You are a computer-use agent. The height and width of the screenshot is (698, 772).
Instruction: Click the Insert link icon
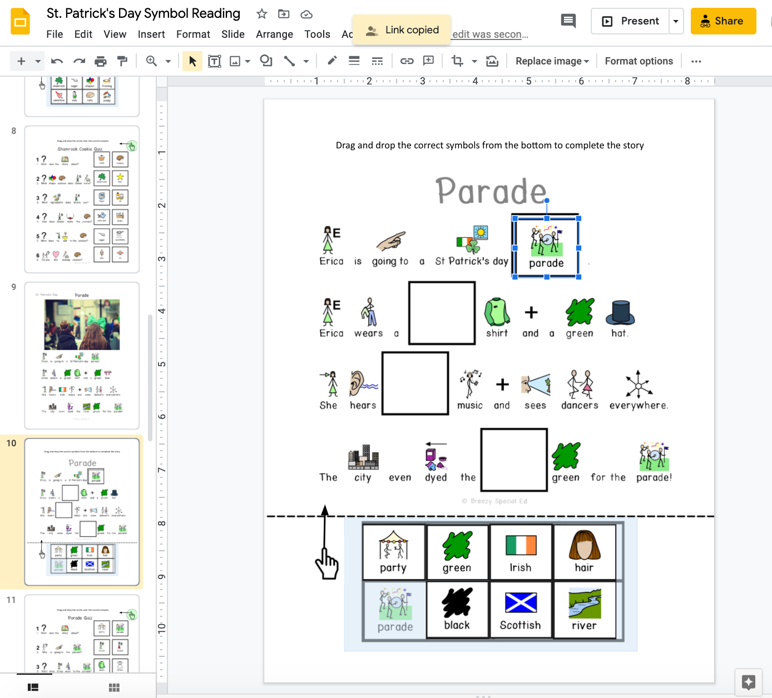point(407,61)
